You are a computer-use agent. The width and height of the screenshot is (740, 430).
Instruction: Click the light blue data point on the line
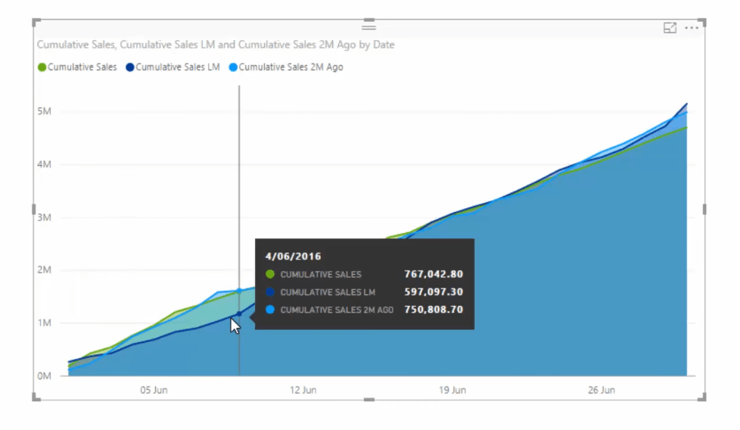click(x=239, y=291)
